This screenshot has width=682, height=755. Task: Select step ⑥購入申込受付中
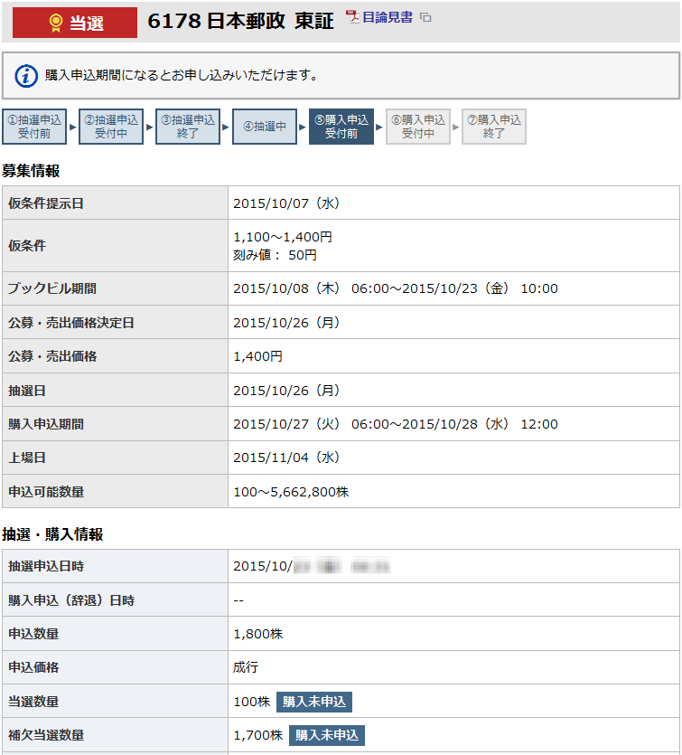[x=418, y=127]
